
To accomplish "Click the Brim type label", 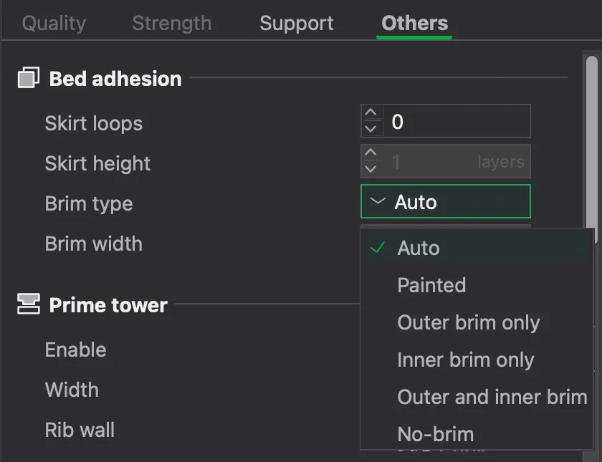I will click(x=89, y=203).
